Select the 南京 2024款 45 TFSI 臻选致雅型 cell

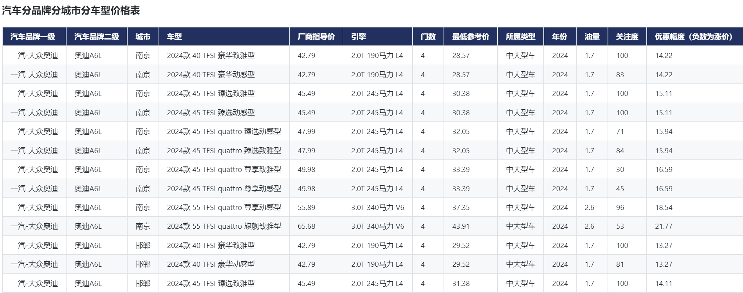224,94
